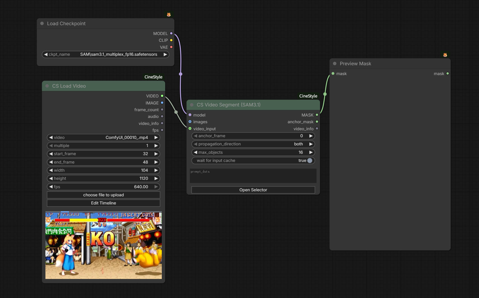Click the MASK output socket
Image resolution: width=479 pixels, height=298 pixels.
click(x=317, y=115)
